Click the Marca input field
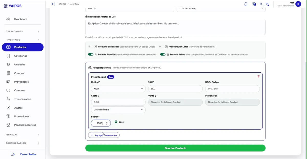Image resolution: width=307 pixels, height=159 pixels. [130, 9]
